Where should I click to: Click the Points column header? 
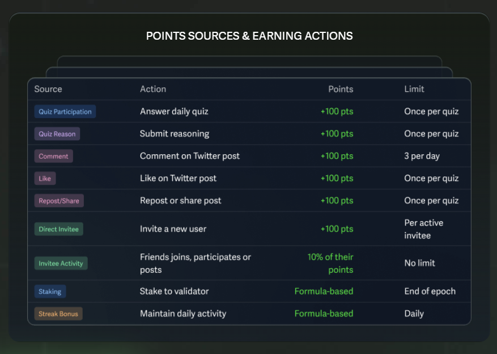pyautogui.click(x=341, y=89)
